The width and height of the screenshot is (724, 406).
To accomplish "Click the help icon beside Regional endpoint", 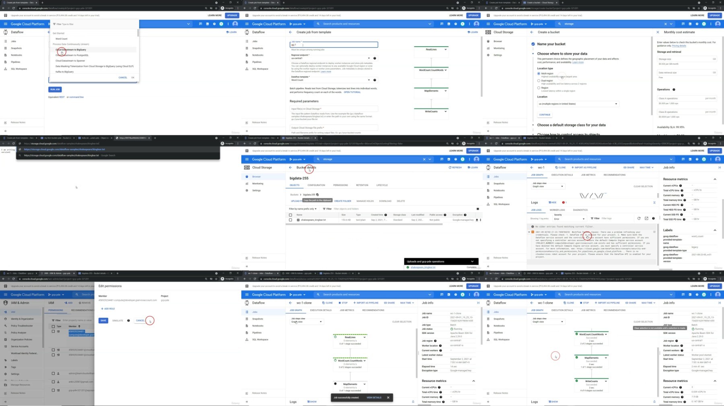I will coord(375,58).
